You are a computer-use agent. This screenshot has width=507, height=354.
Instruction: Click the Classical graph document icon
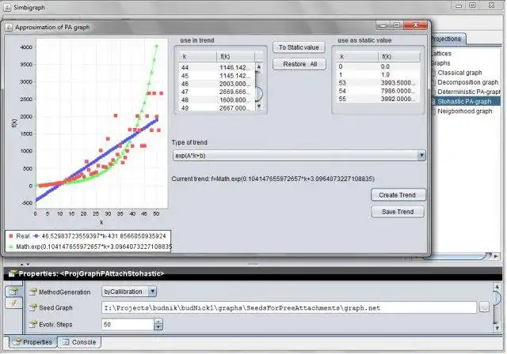click(433, 73)
